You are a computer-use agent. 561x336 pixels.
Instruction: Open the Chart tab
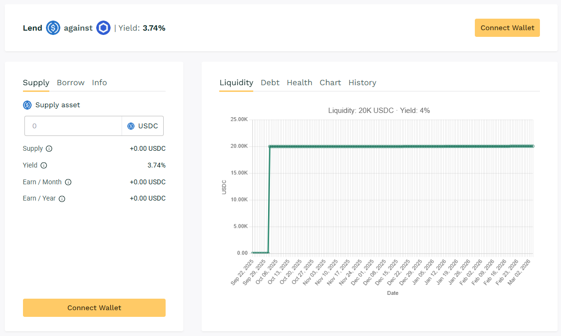[x=330, y=83]
